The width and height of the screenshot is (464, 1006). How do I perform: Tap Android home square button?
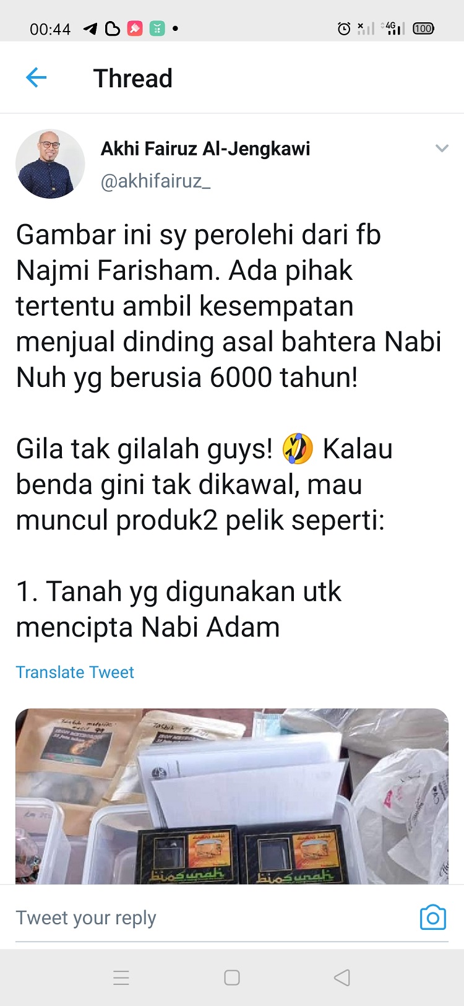click(232, 978)
